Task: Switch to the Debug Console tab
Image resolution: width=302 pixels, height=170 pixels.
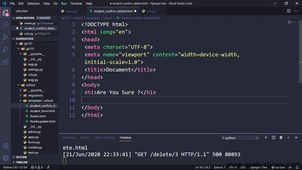Action: tap(105, 138)
